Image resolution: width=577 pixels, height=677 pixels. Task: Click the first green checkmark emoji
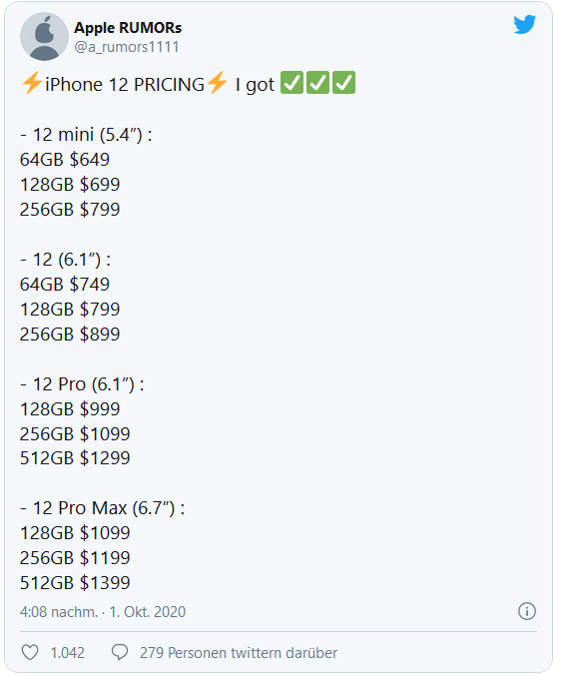(x=291, y=83)
